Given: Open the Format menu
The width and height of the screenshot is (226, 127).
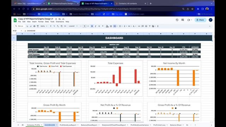Looking at the screenshot, I should coord(41,22).
